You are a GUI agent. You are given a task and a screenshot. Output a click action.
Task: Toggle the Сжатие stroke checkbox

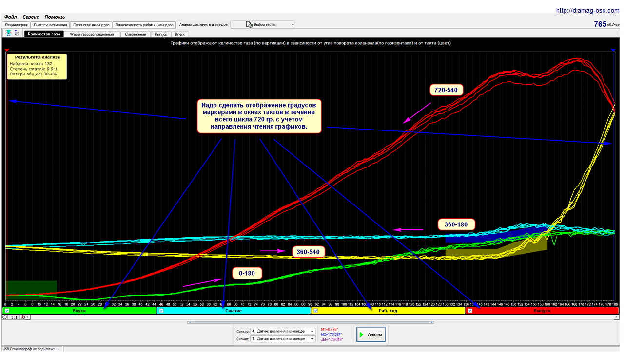161,311
